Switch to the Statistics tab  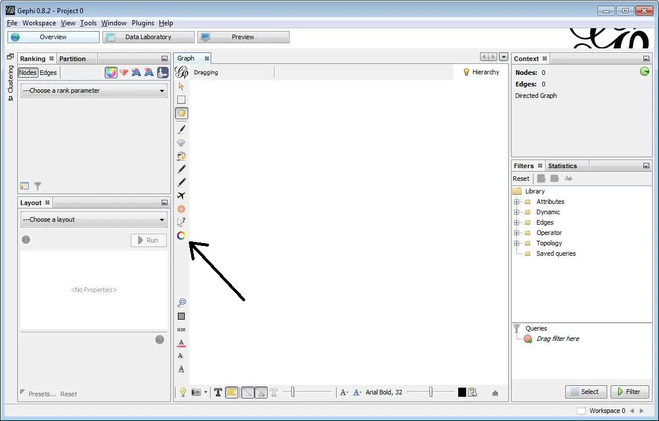click(x=562, y=166)
